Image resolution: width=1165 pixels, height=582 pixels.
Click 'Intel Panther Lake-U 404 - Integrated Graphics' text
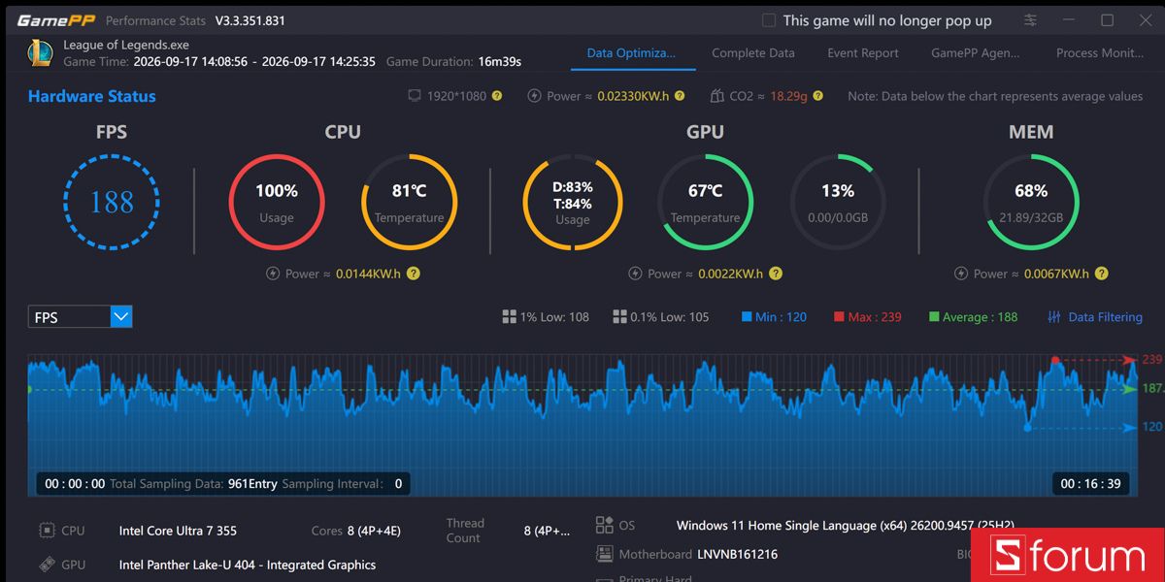(x=247, y=565)
